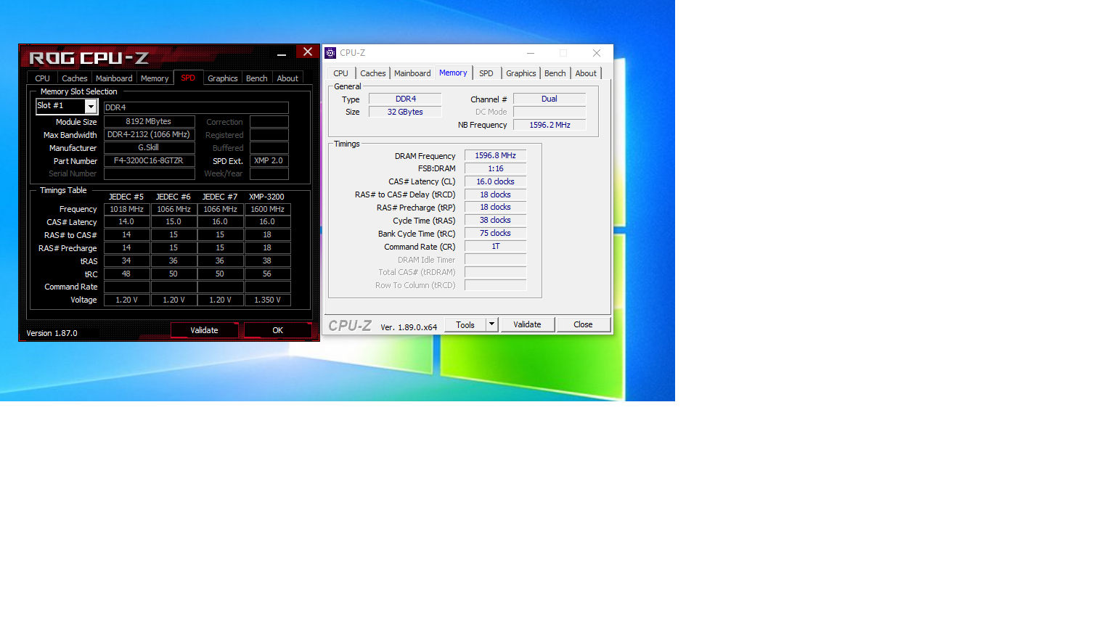The height and width of the screenshot is (627, 1115).
Task: Click the CPU-Z app icon in title bar
Action: (330, 53)
